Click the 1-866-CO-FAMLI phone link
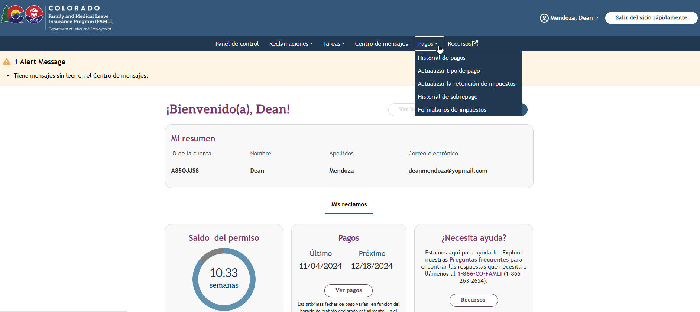The height and width of the screenshot is (312, 700). click(x=479, y=274)
